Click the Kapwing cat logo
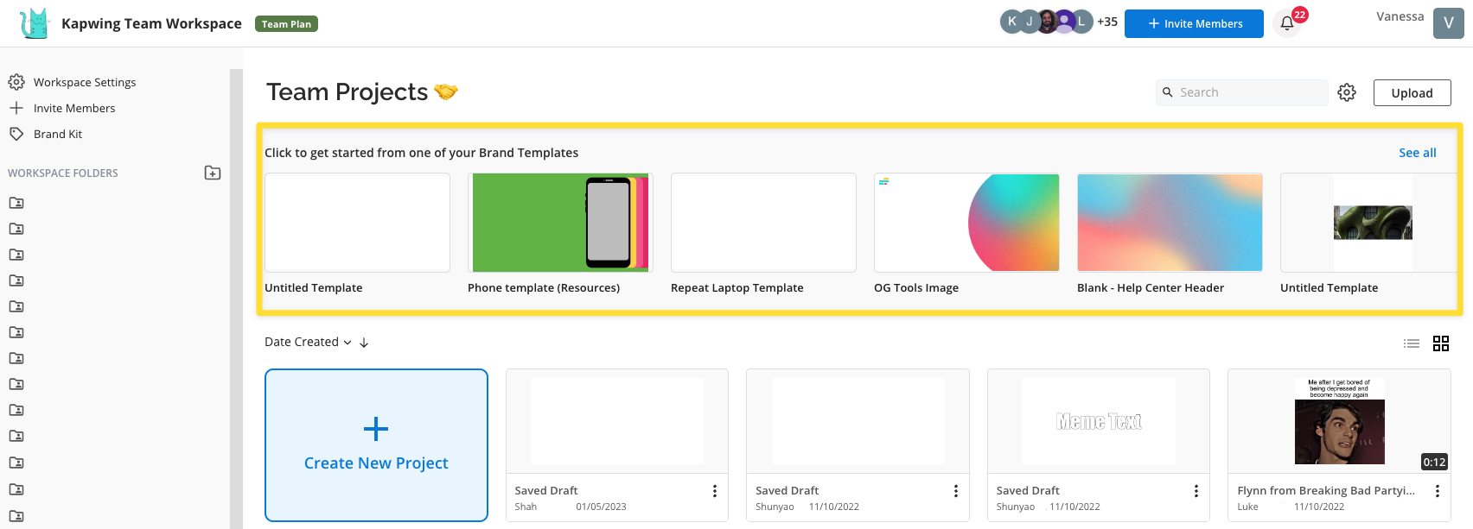This screenshot has height=529, width=1473. tap(35, 23)
